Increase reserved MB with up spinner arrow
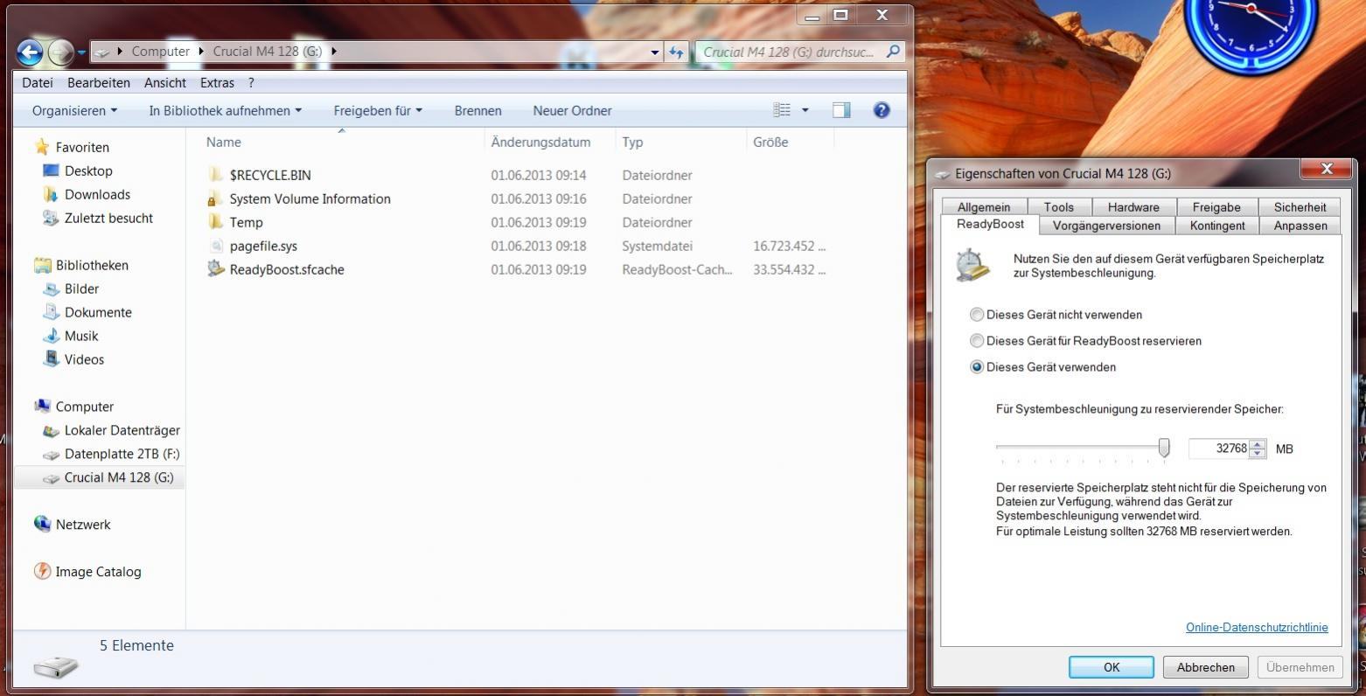This screenshot has height=696, width=1366. coord(1258,444)
